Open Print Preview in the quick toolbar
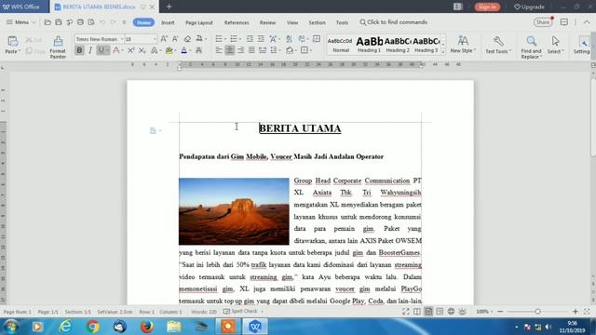Viewport: 596px width, 335px height. click(x=91, y=22)
